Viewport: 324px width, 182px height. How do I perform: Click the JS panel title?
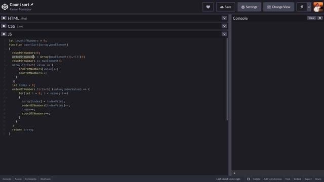coord(10,34)
